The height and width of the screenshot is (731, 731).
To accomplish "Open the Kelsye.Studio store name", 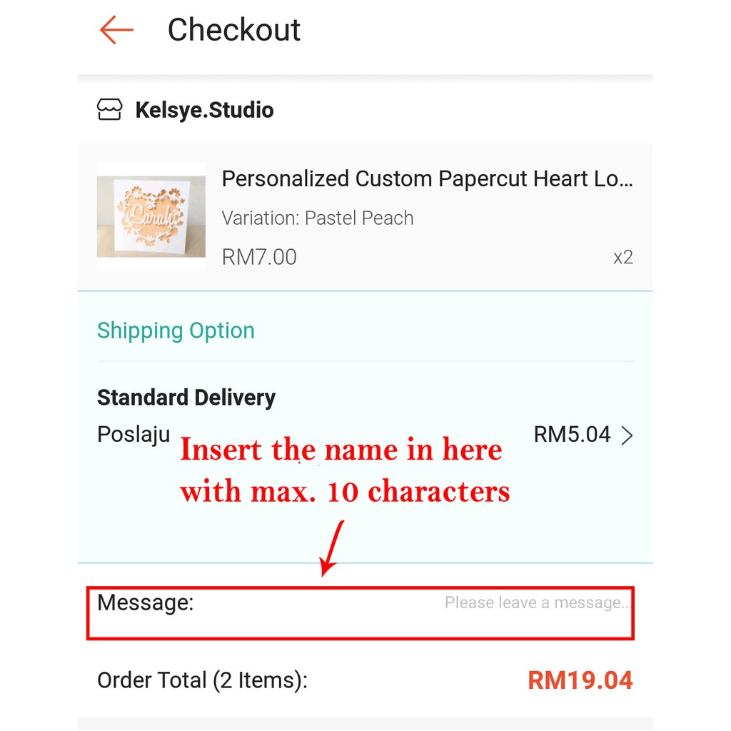I will click(x=204, y=111).
